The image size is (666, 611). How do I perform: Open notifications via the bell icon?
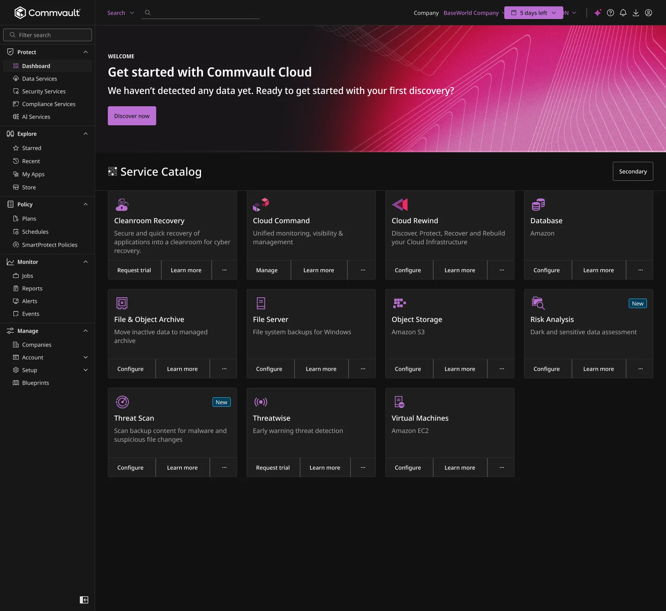click(x=623, y=13)
